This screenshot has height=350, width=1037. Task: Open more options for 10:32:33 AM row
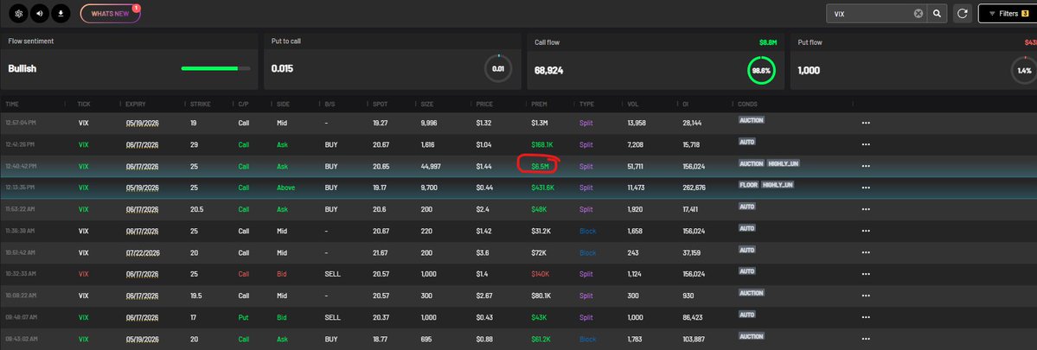pos(866,274)
